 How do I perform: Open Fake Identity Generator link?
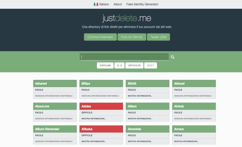coord(142,4)
